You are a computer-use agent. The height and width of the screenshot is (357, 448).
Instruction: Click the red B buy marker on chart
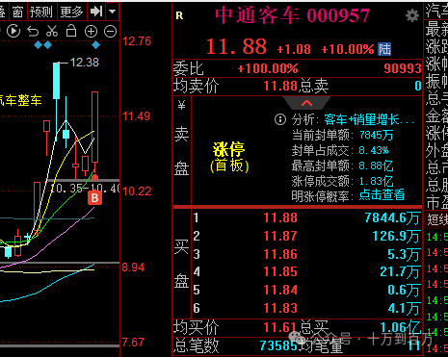coord(94,198)
